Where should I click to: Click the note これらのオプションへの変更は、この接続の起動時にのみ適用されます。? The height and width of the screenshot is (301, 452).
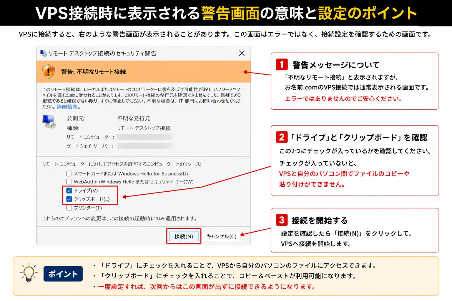[x=120, y=218]
